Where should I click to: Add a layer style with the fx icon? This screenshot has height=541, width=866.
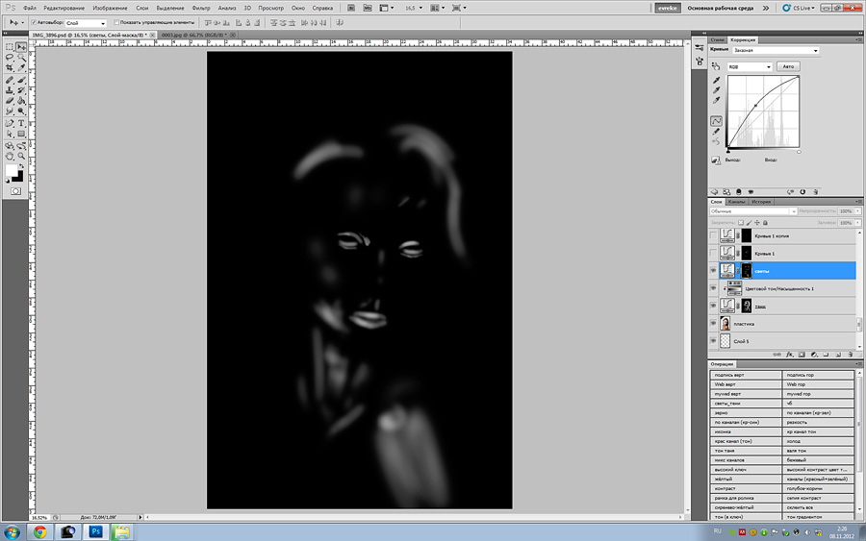click(790, 355)
